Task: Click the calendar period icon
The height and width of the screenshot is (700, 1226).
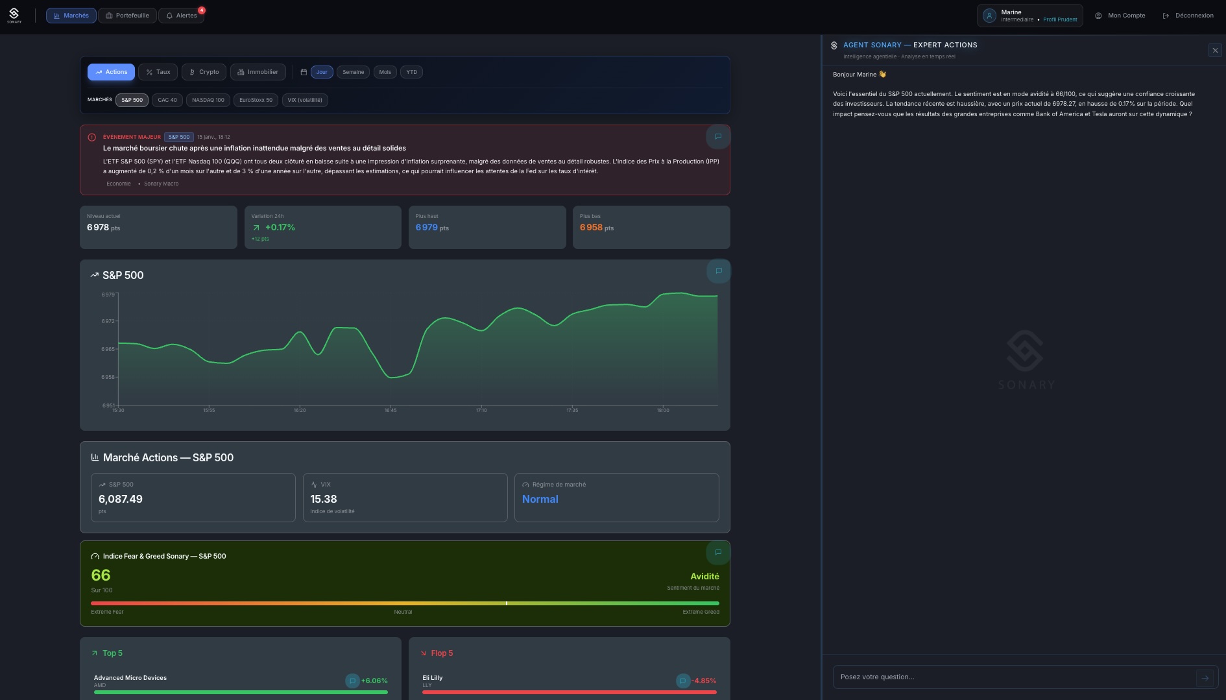Action: click(304, 72)
